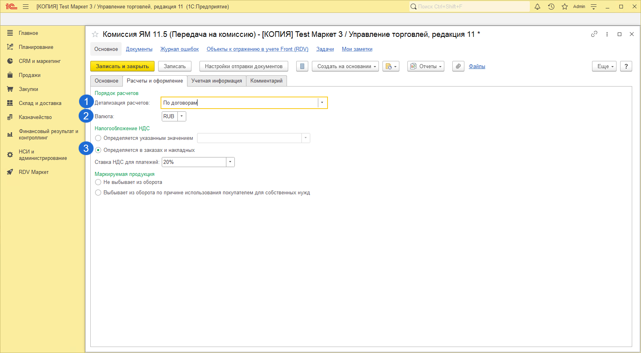Select 'Не выбывает из оборота' radio button
Screen dimensions: 641x353
[98, 182]
